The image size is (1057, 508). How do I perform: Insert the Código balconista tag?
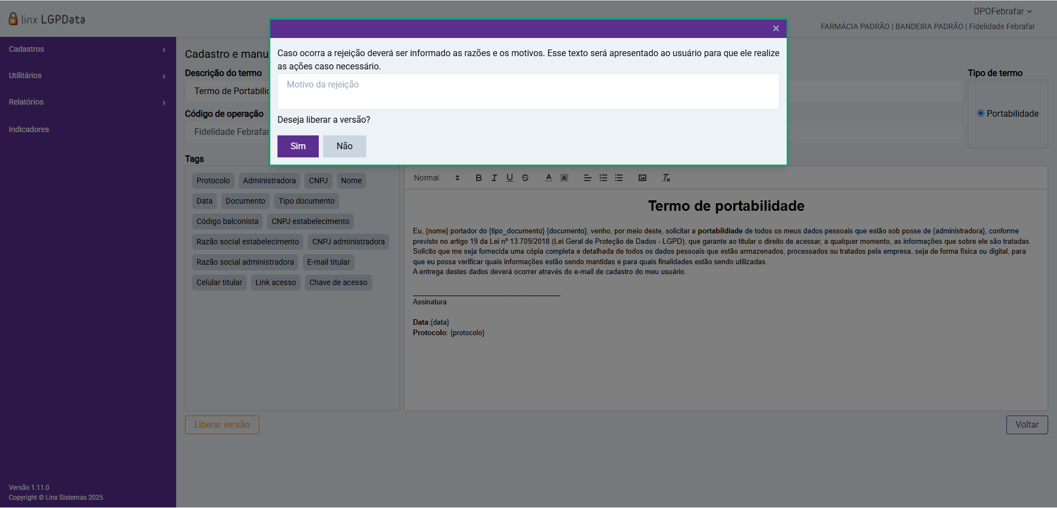227,221
